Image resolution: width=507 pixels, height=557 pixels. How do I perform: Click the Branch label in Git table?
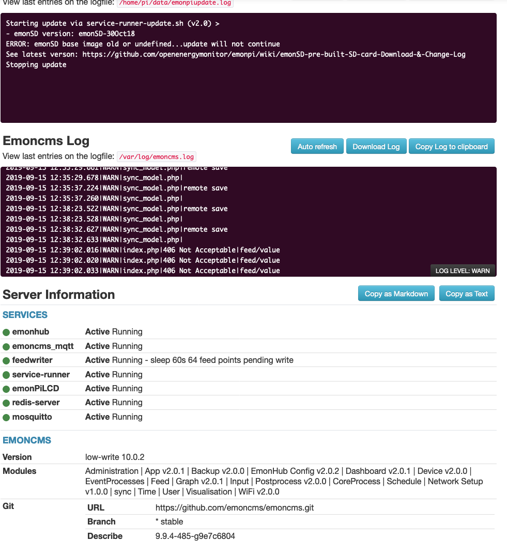pos(101,521)
